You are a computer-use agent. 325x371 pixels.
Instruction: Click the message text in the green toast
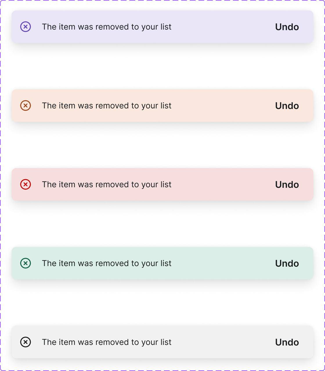106,263
